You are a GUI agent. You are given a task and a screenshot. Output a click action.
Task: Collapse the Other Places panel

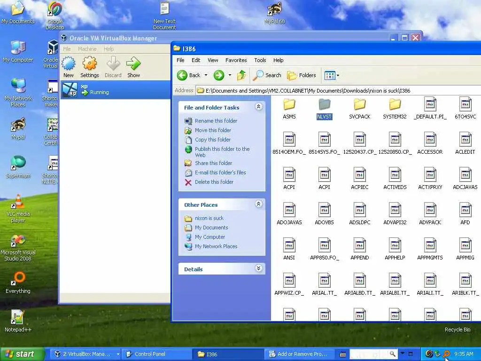coord(259,204)
